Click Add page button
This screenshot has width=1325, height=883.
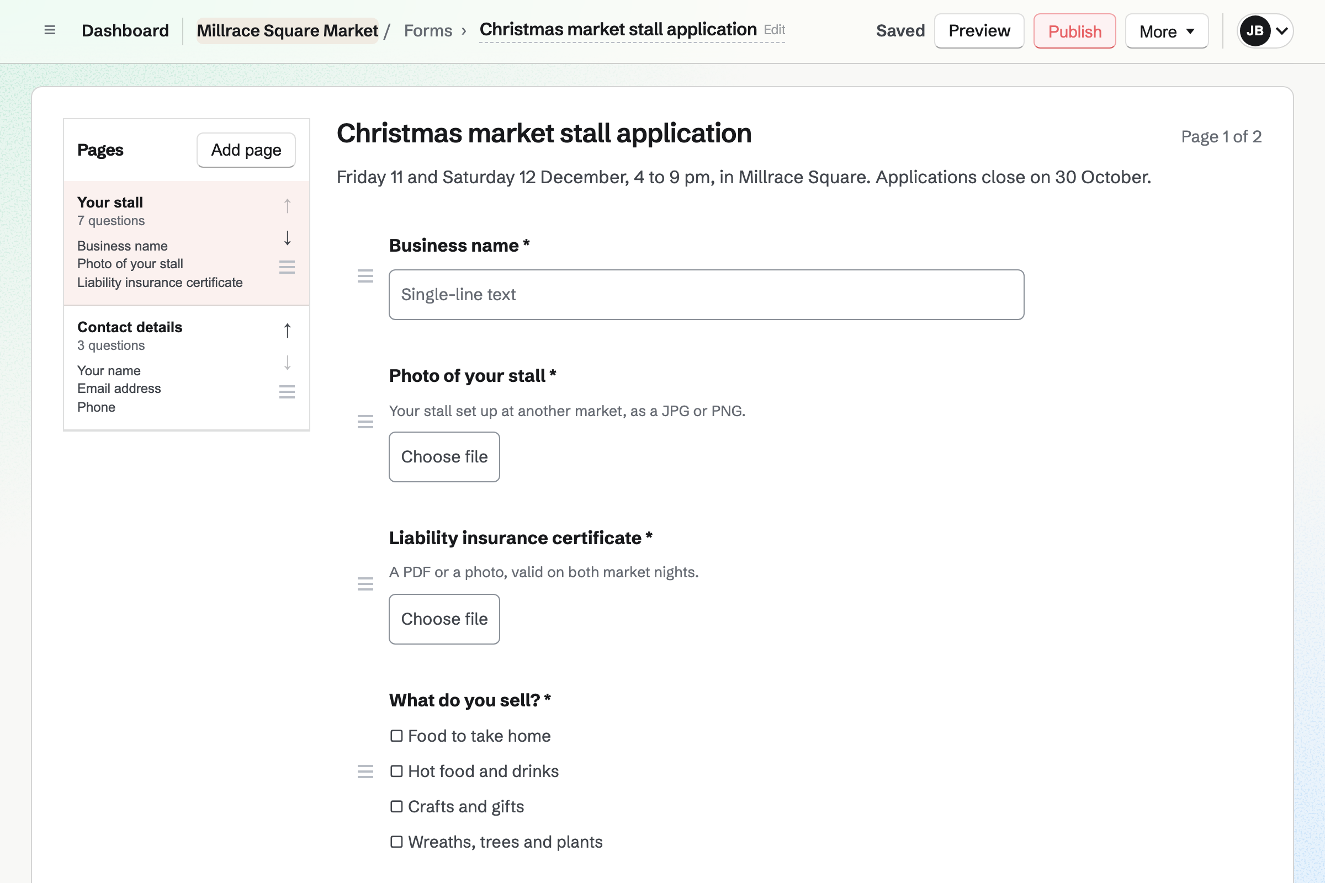246,150
